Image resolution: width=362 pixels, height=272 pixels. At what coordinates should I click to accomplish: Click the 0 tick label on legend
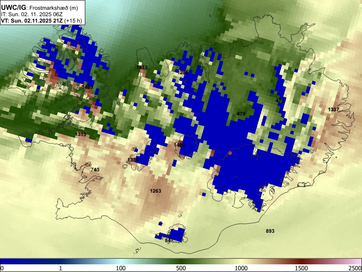coord(2,268)
